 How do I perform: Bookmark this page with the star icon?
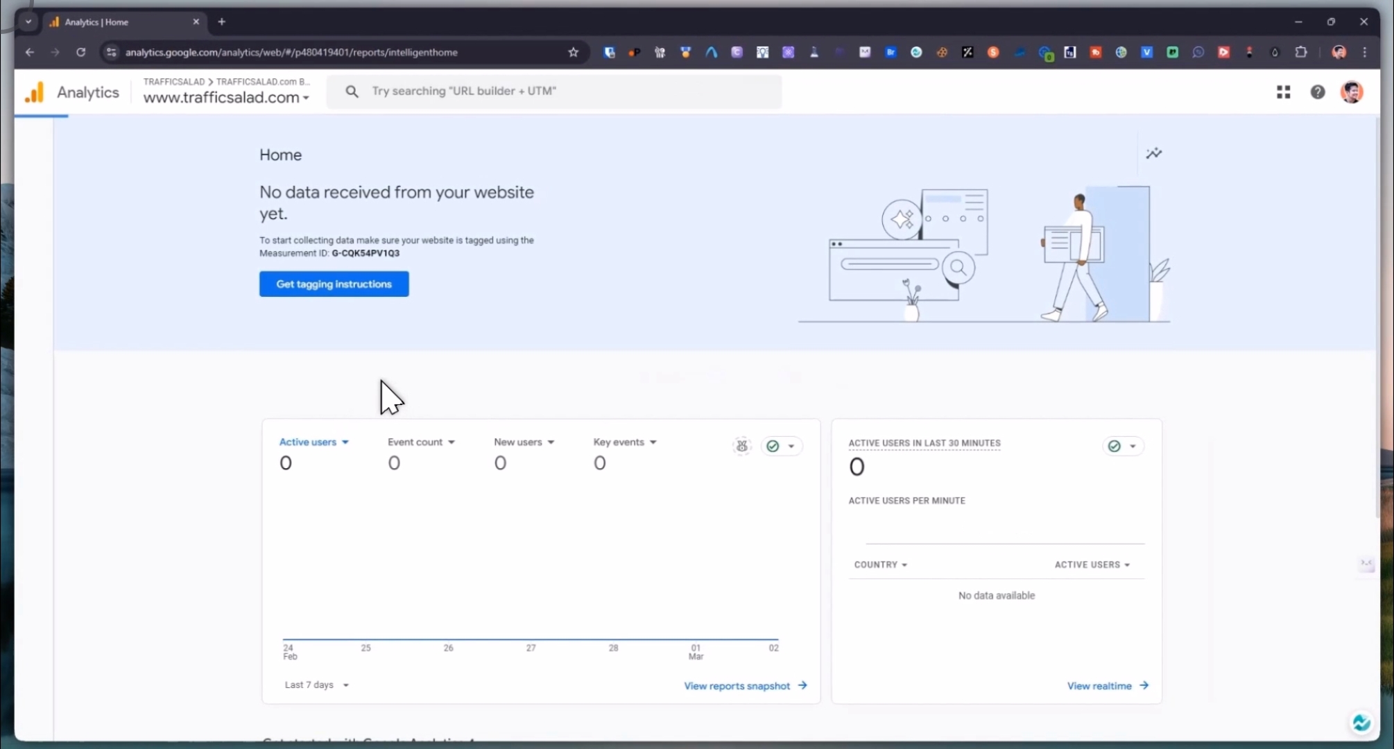point(574,52)
